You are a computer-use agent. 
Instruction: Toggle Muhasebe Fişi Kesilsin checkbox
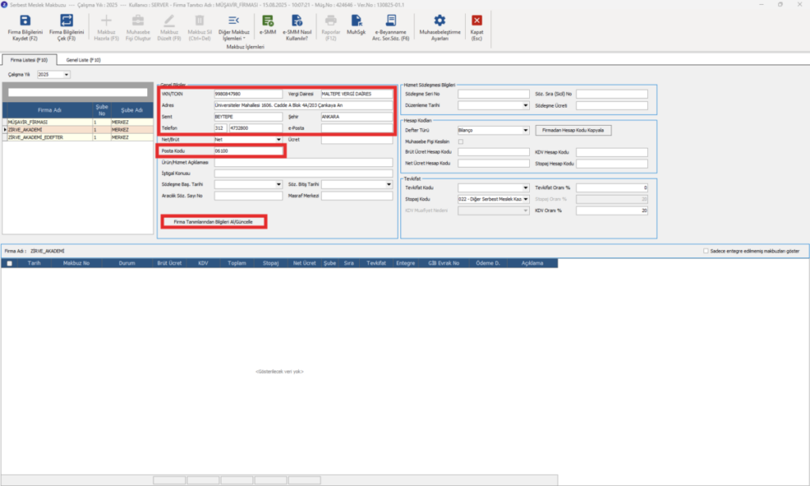(x=461, y=142)
